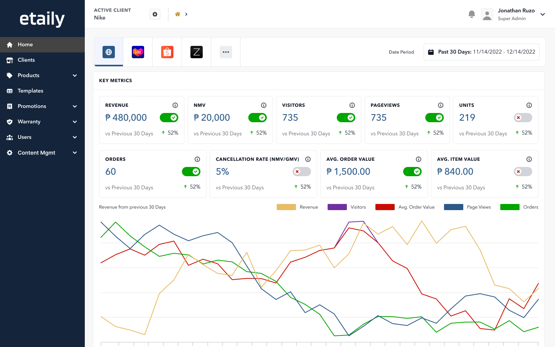Select the Zalora marketplace icon
Viewport: 555px width, 347px height.
[197, 52]
